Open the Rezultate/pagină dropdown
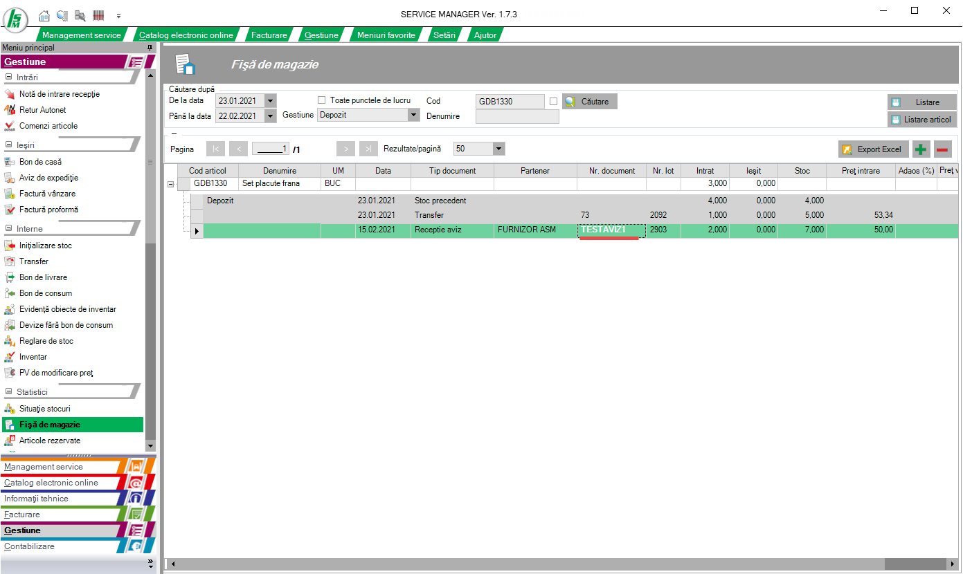The height and width of the screenshot is (574, 963). click(498, 149)
